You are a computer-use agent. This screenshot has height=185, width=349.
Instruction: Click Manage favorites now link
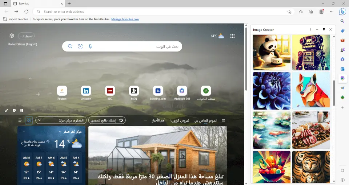[125, 19]
